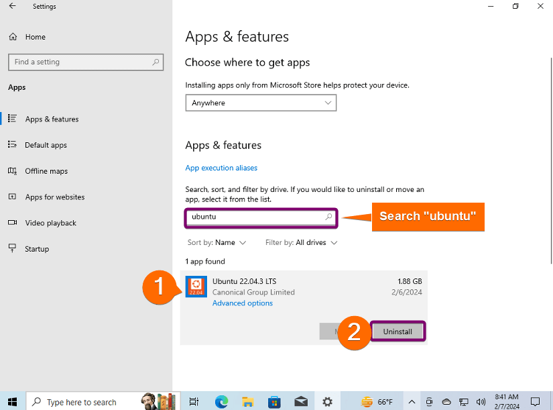Click the Apps for websites sidebar icon
The image size is (553, 410).
[12, 197]
